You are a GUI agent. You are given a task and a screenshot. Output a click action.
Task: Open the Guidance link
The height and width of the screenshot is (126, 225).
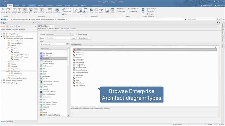[73, 29]
